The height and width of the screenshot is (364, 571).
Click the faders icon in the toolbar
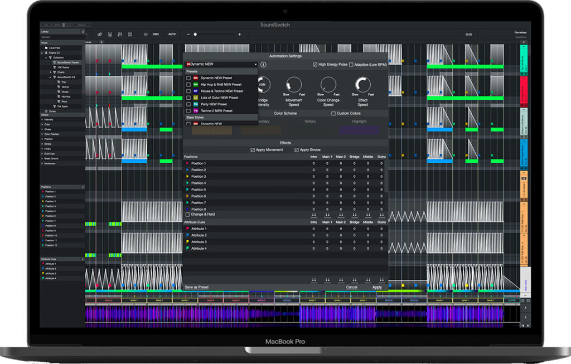click(110, 34)
